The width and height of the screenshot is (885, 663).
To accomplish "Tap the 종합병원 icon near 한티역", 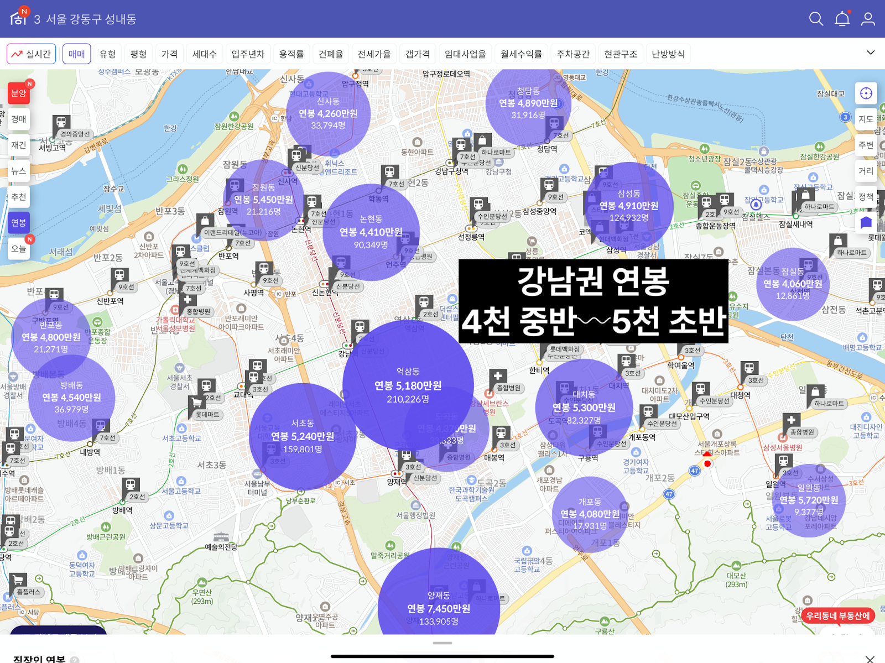I will (x=498, y=377).
